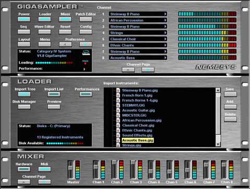This screenshot has width=250, height=189.
Task: Click the file icon beside Classical Choir.gig
Action: (118, 125)
